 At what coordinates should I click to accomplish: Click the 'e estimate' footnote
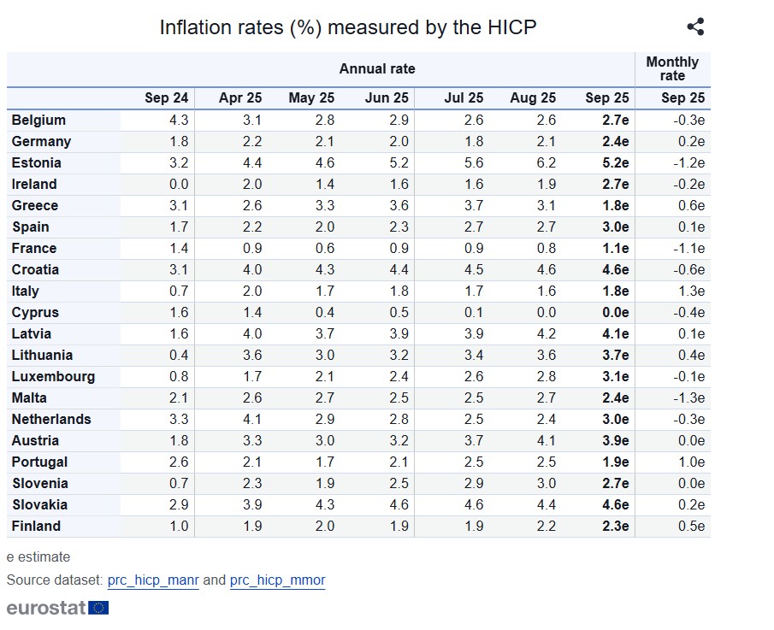tap(38, 557)
